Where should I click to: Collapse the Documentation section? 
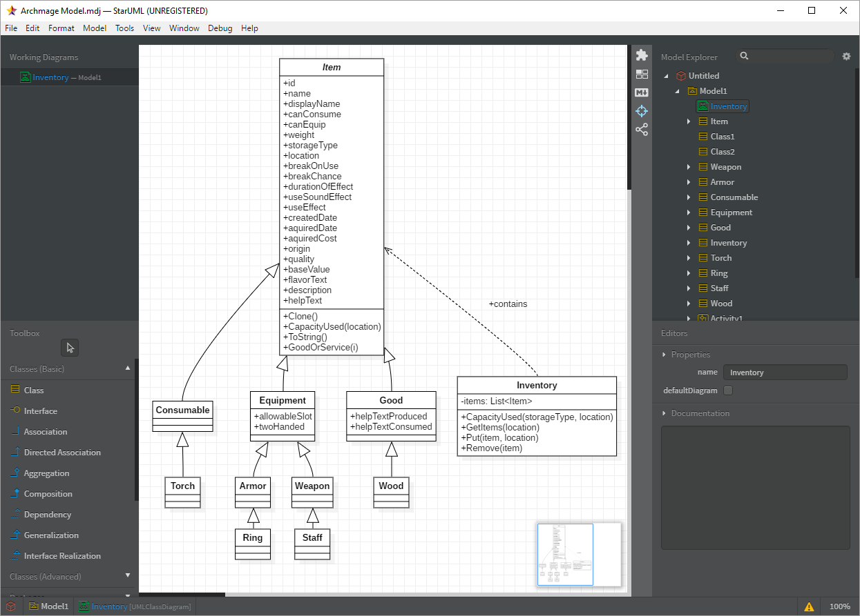(x=665, y=413)
